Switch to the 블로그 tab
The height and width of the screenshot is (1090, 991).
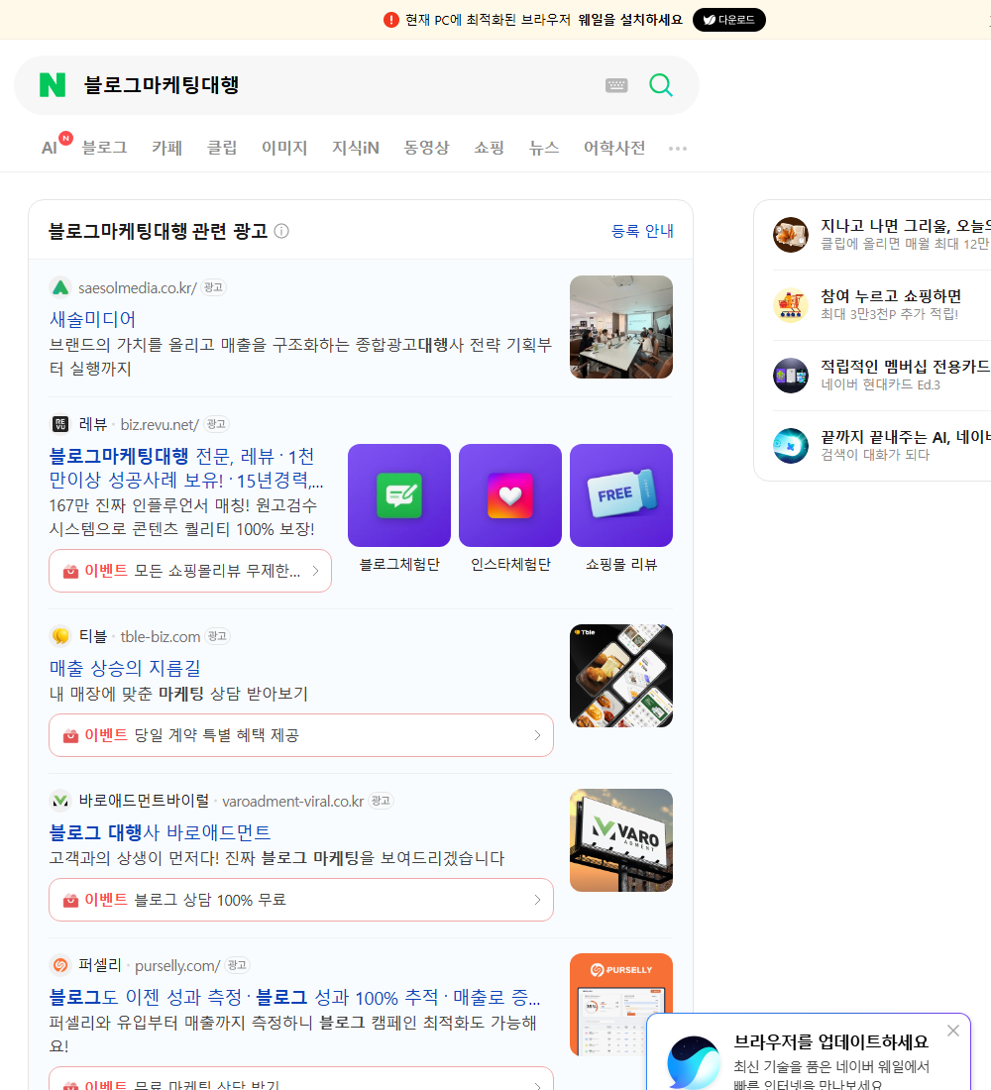click(x=104, y=148)
